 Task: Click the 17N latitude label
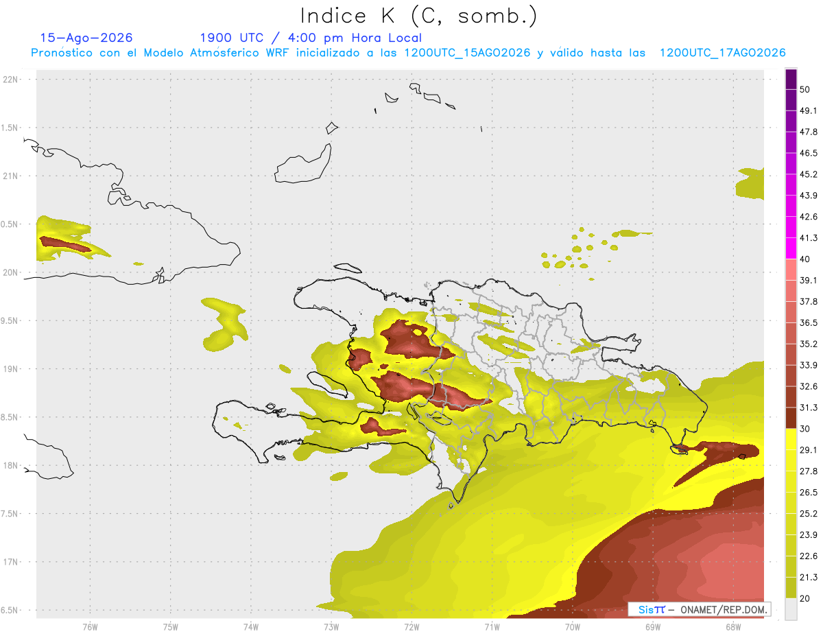[x=11, y=562]
